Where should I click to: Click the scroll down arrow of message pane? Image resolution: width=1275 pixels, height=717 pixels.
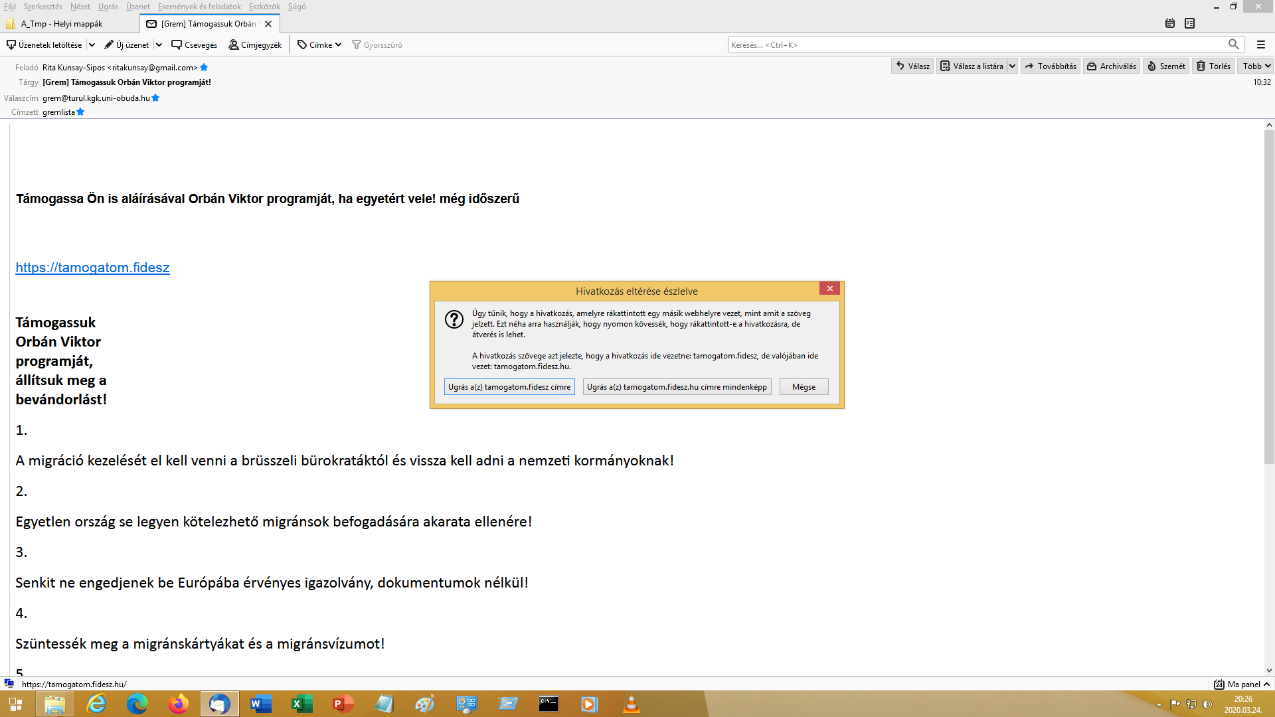click(1269, 671)
